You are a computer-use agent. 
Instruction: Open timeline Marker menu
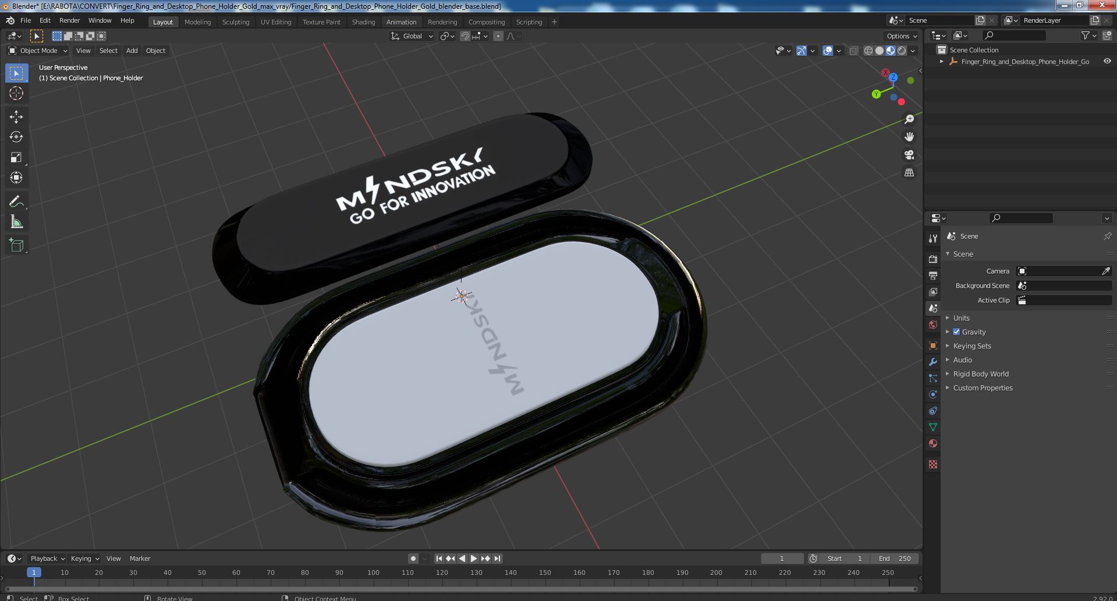tap(140, 559)
